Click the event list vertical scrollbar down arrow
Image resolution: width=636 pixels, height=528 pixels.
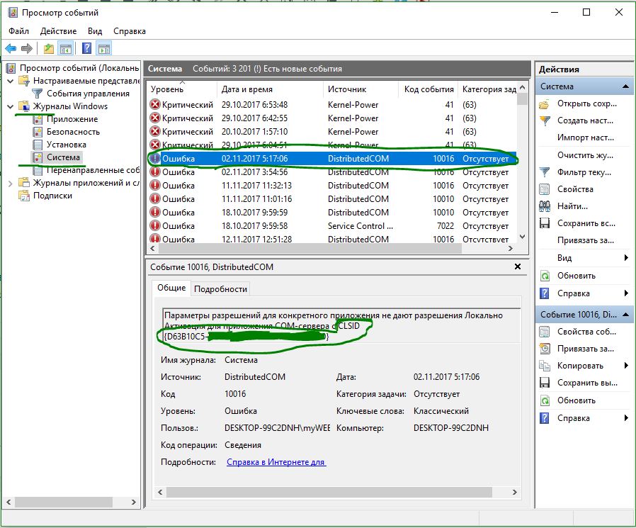(523, 237)
